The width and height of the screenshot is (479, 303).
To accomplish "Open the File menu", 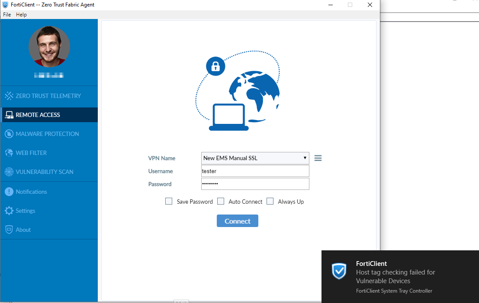I will (6, 14).
